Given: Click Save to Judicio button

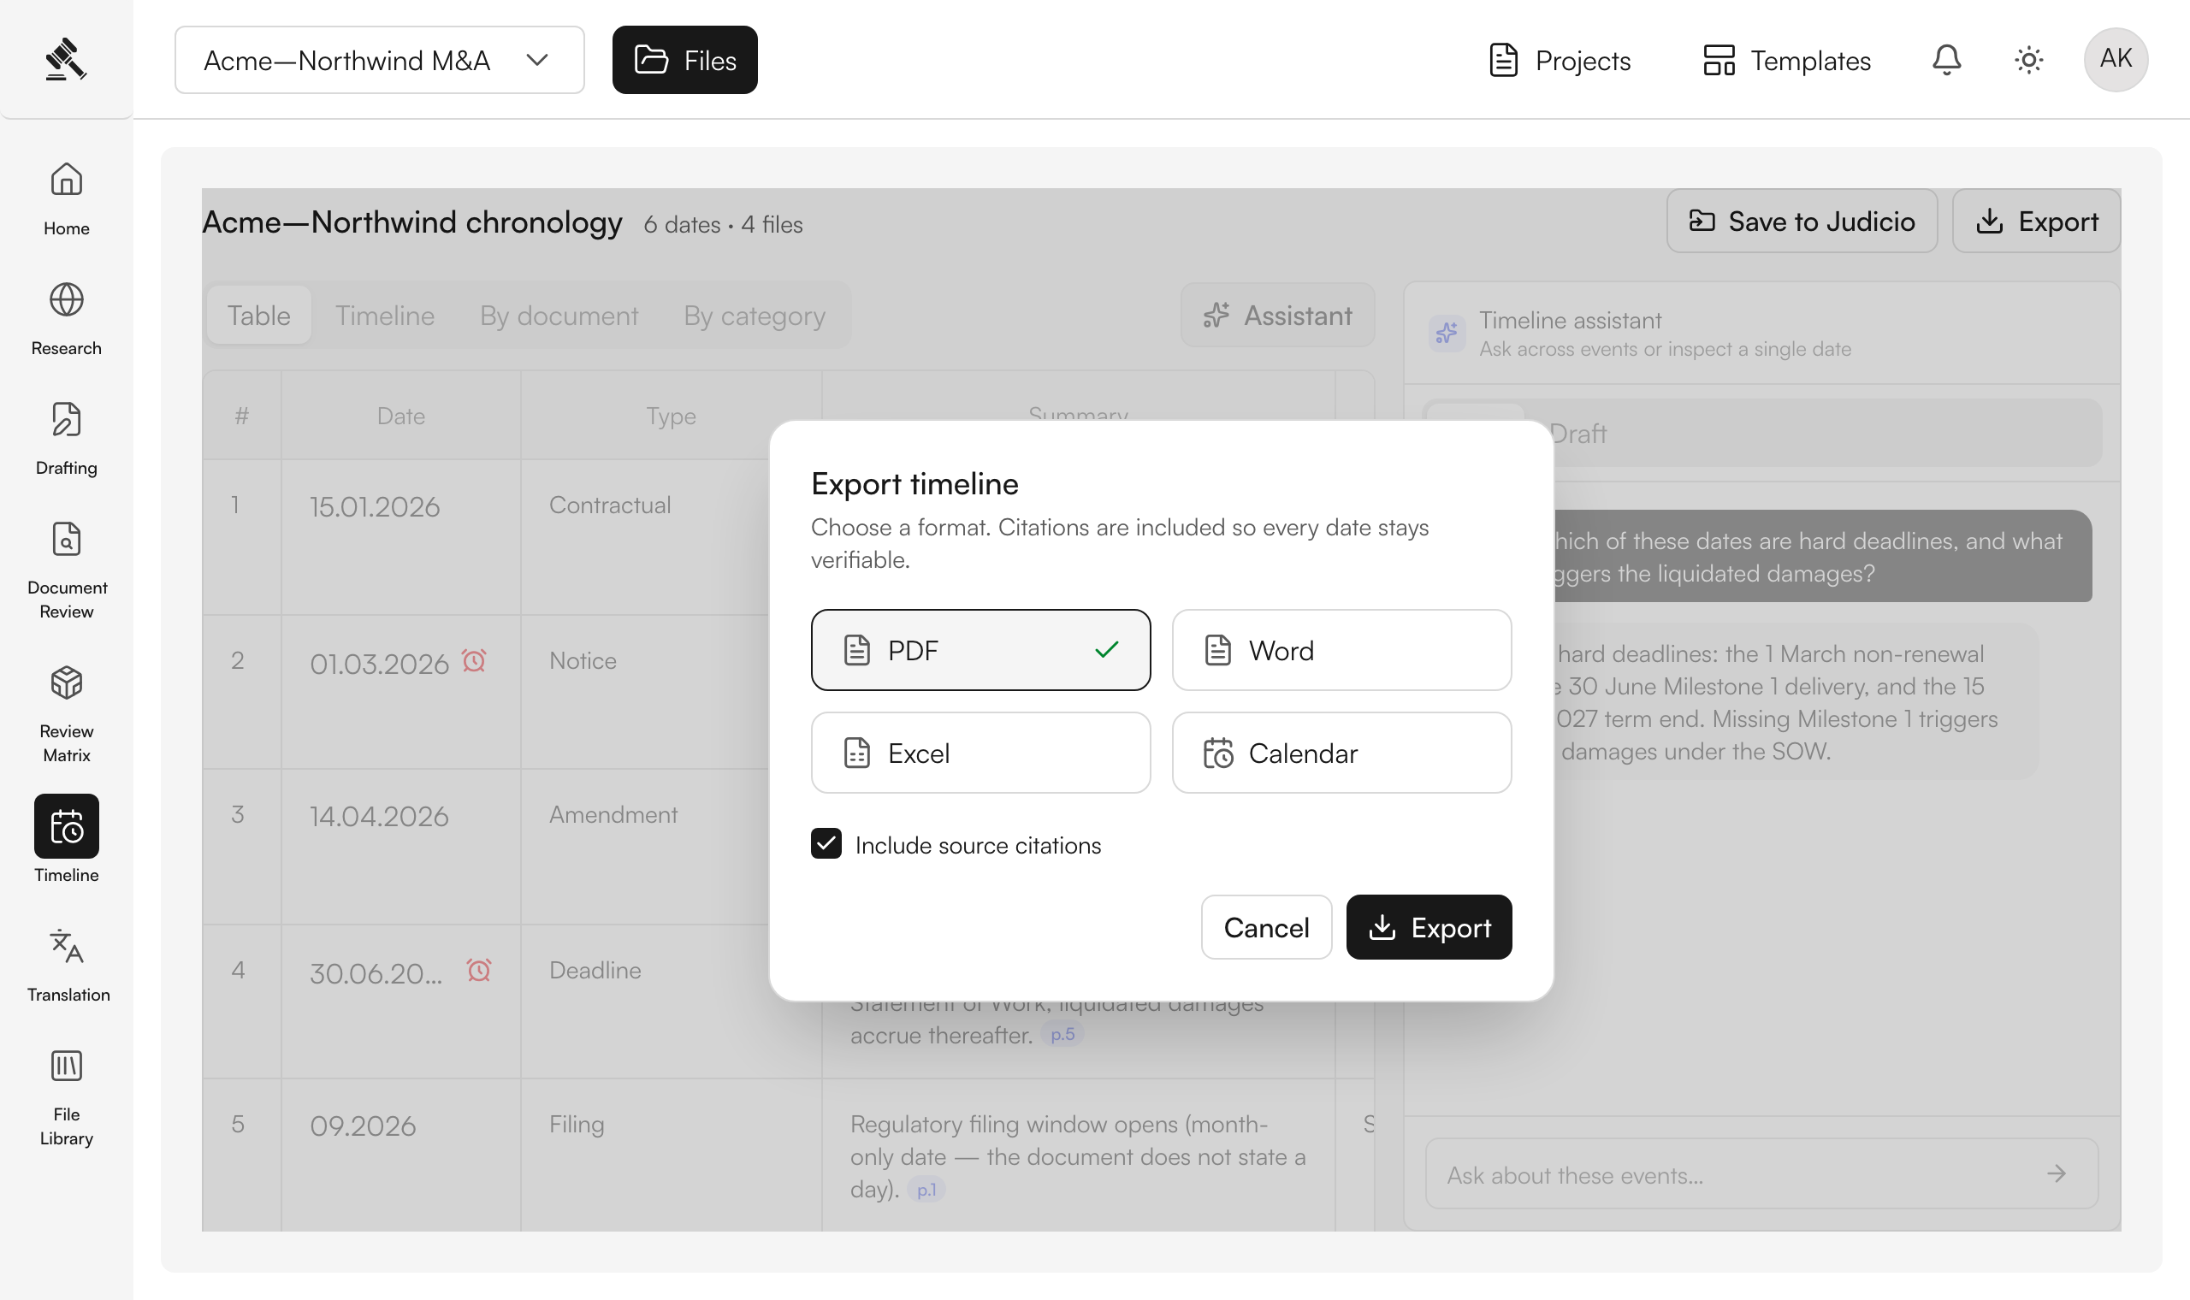Looking at the screenshot, I should click(1802, 221).
